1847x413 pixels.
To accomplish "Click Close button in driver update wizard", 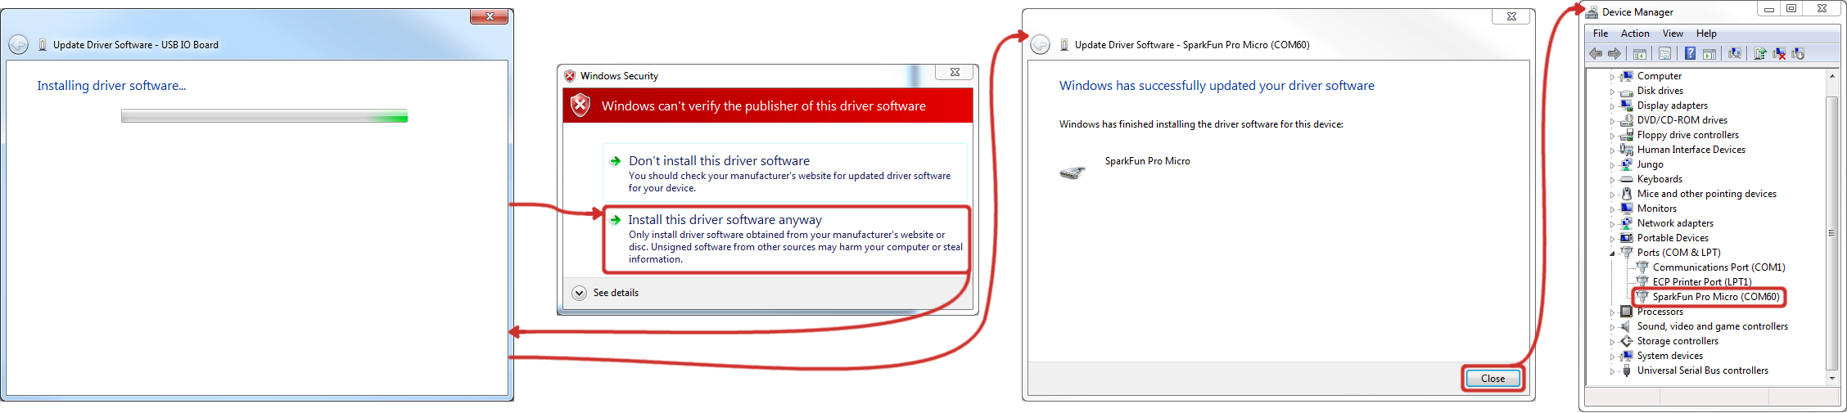I will [x=1493, y=379].
